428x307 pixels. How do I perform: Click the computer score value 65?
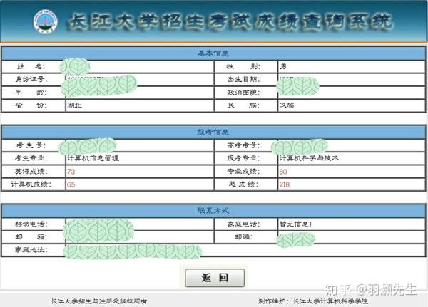pyautogui.click(x=71, y=184)
